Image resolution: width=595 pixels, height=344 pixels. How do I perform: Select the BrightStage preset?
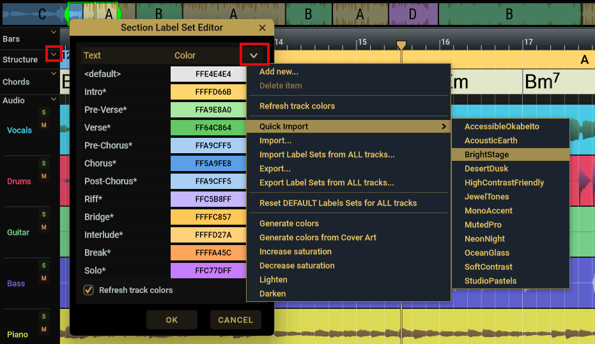click(511, 154)
